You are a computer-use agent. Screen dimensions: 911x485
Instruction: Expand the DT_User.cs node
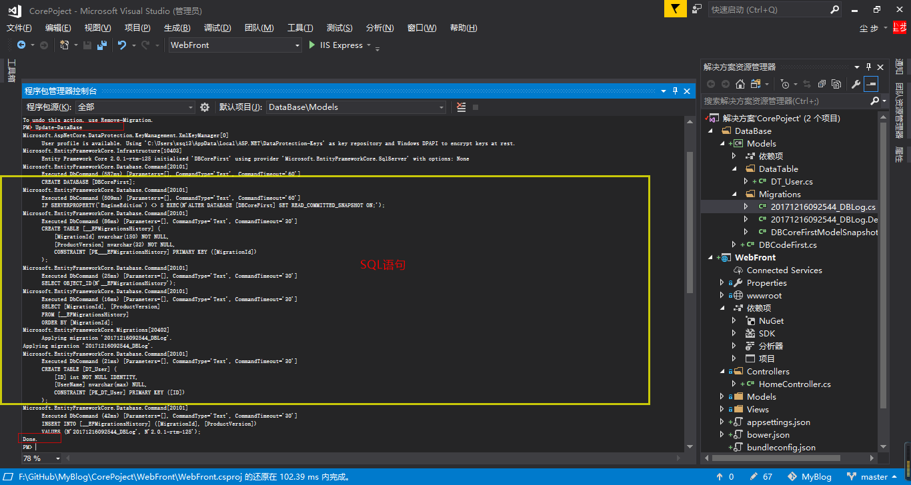746,181
